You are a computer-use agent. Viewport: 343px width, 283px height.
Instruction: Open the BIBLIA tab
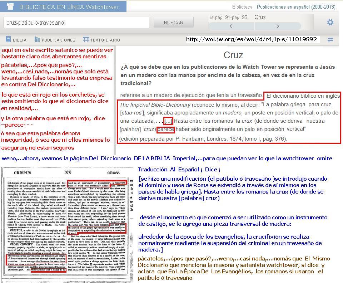pyautogui.click(x=20, y=40)
